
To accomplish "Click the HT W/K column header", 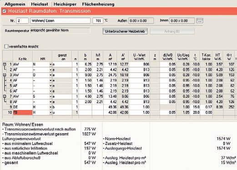I will [218, 56].
